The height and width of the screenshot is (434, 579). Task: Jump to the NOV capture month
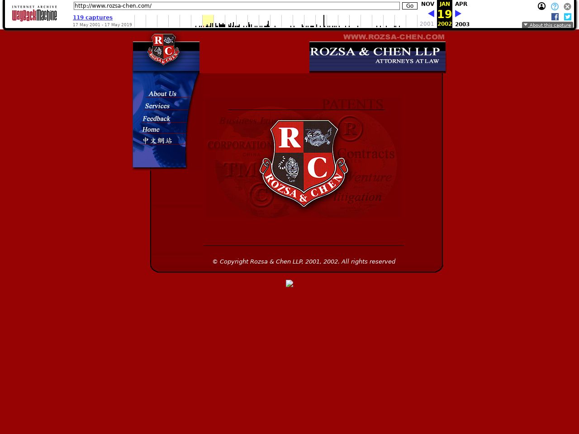click(427, 4)
